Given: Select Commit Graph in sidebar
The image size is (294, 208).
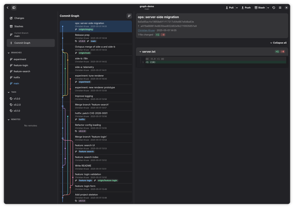Looking at the screenshot, I should [x=31, y=43].
